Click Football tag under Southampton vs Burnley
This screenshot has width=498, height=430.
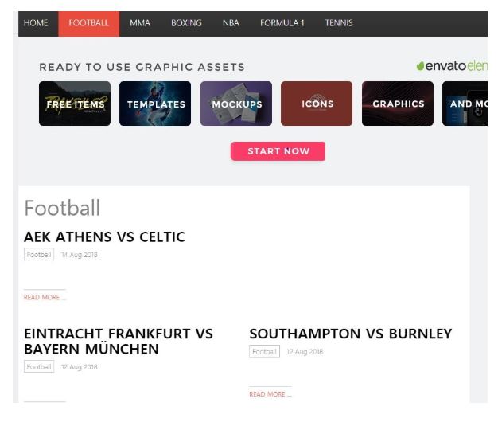pos(264,351)
